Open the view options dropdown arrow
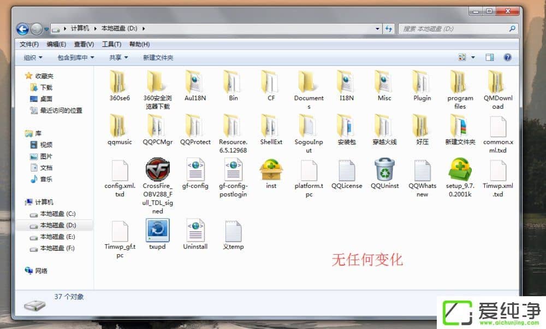Viewport: 546px width, 329px height. click(473, 57)
